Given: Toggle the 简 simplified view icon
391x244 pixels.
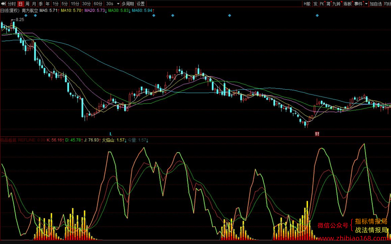Looking at the screenshot, I should pyautogui.click(x=328, y=4).
